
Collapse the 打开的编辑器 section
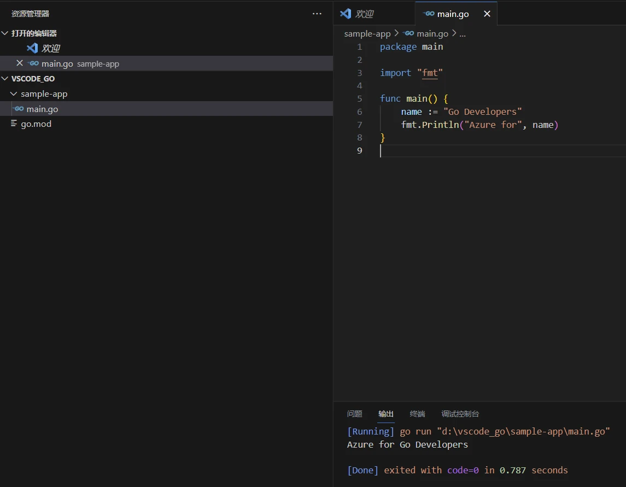click(x=5, y=33)
